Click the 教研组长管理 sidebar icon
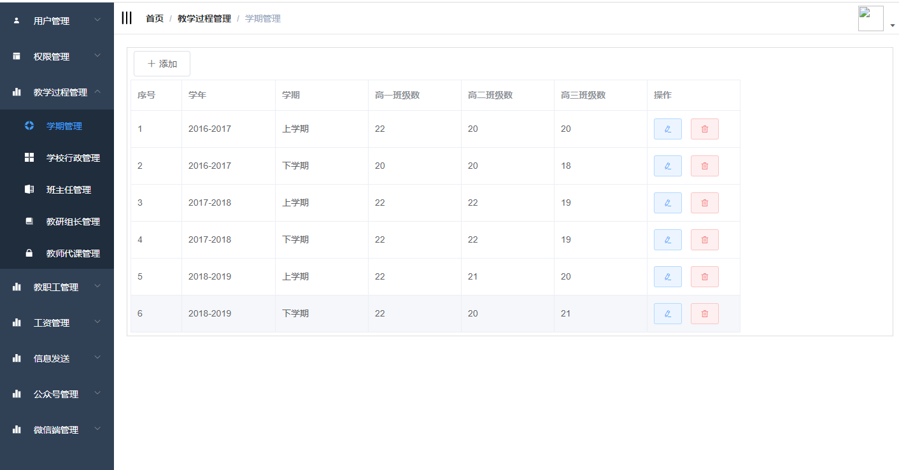The width and height of the screenshot is (899, 470). [29, 221]
